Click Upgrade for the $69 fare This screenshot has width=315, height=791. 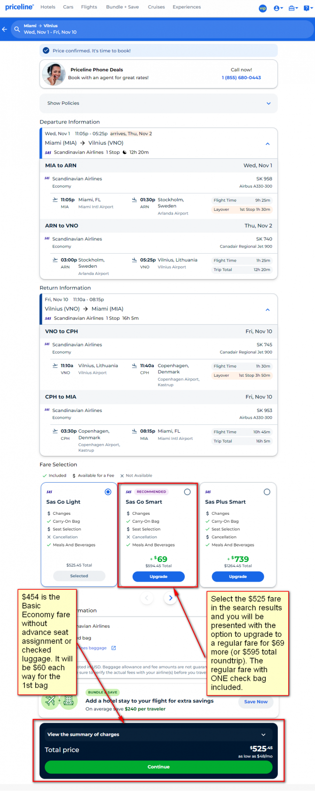(x=158, y=577)
